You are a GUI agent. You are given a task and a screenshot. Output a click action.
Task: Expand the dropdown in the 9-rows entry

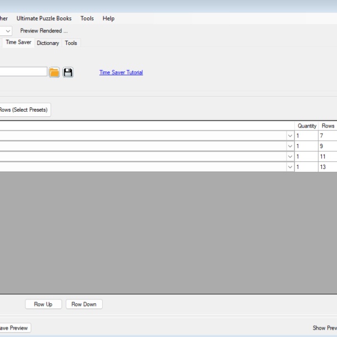point(290,146)
